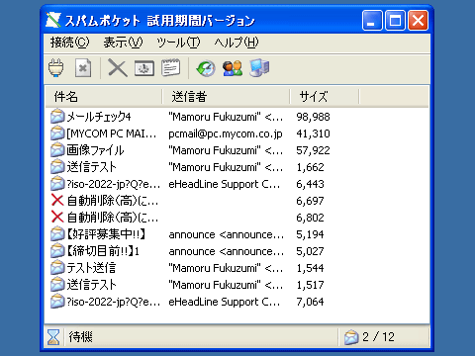
Task: Click the size value 5,027
Action: pyautogui.click(x=310, y=251)
